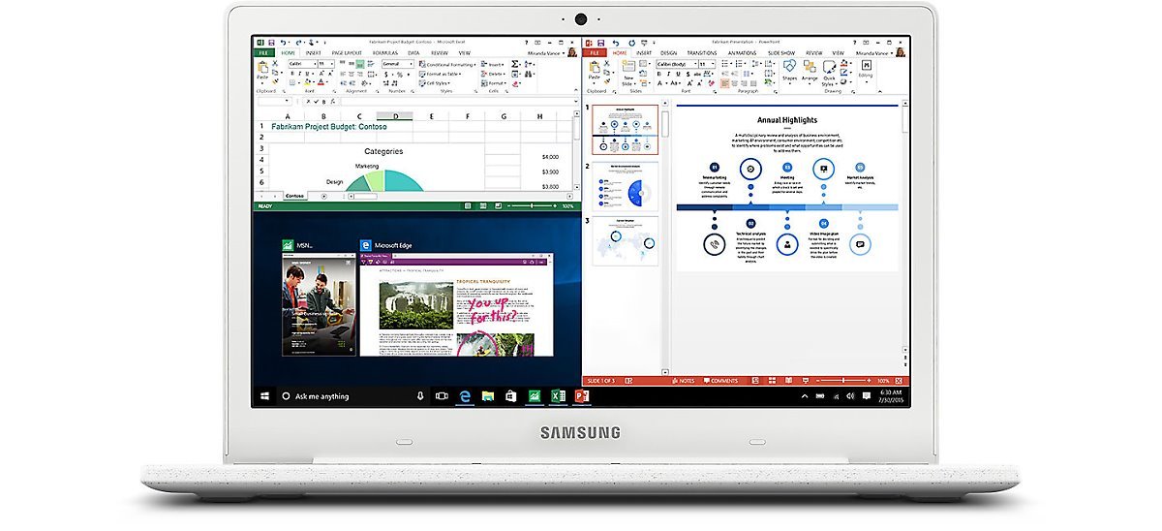Switch to the SLIDE SHOW tab in PowerPoint
The height and width of the screenshot is (531, 1162).
(x=781, y=53)
